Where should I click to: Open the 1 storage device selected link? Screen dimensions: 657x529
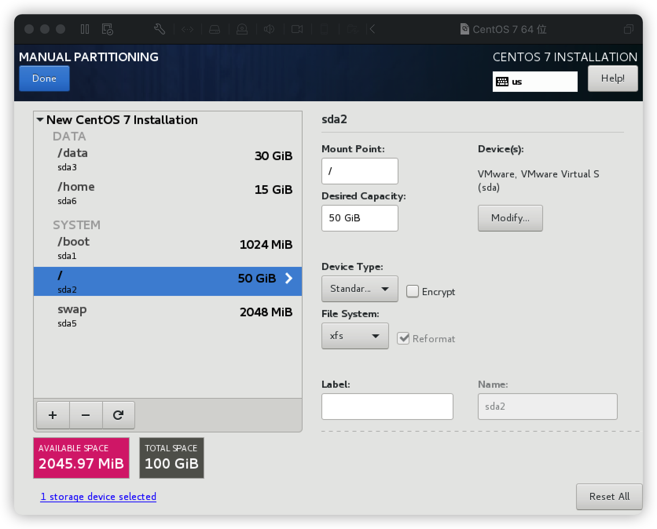(98, 497)
